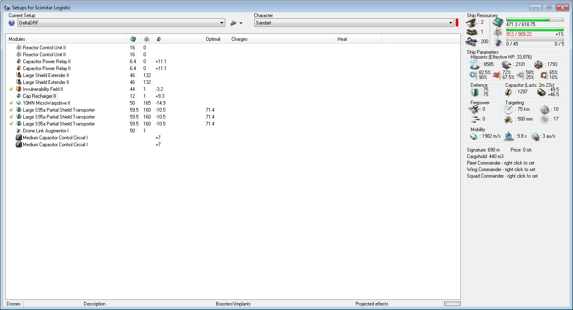Click the launcher hardpoints icon in Ship Resources

(473, 32)
